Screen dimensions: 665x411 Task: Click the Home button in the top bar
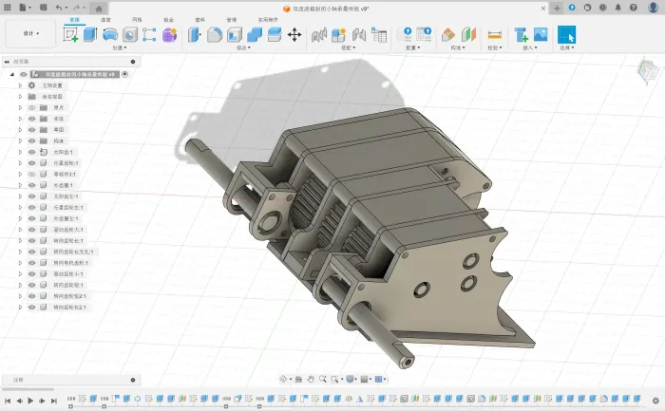[101, 8]
